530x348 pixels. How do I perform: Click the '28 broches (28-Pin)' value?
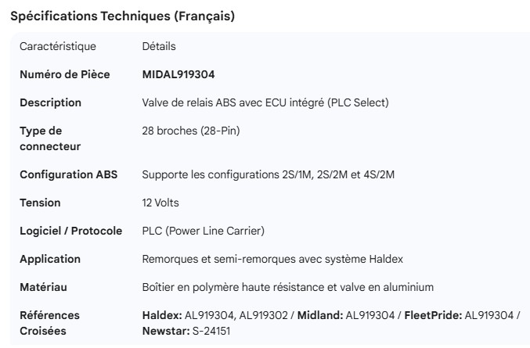pyautogui.click(x=191, y=131)
